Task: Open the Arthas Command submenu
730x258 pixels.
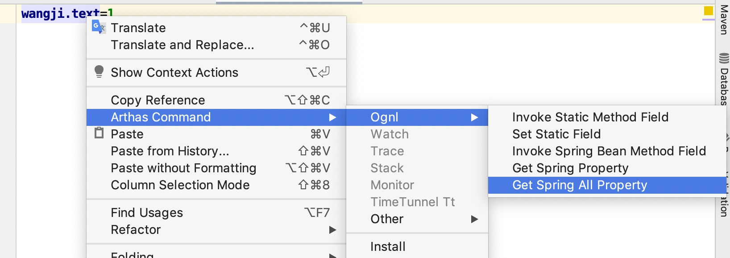Action: (x=216, y=117)
